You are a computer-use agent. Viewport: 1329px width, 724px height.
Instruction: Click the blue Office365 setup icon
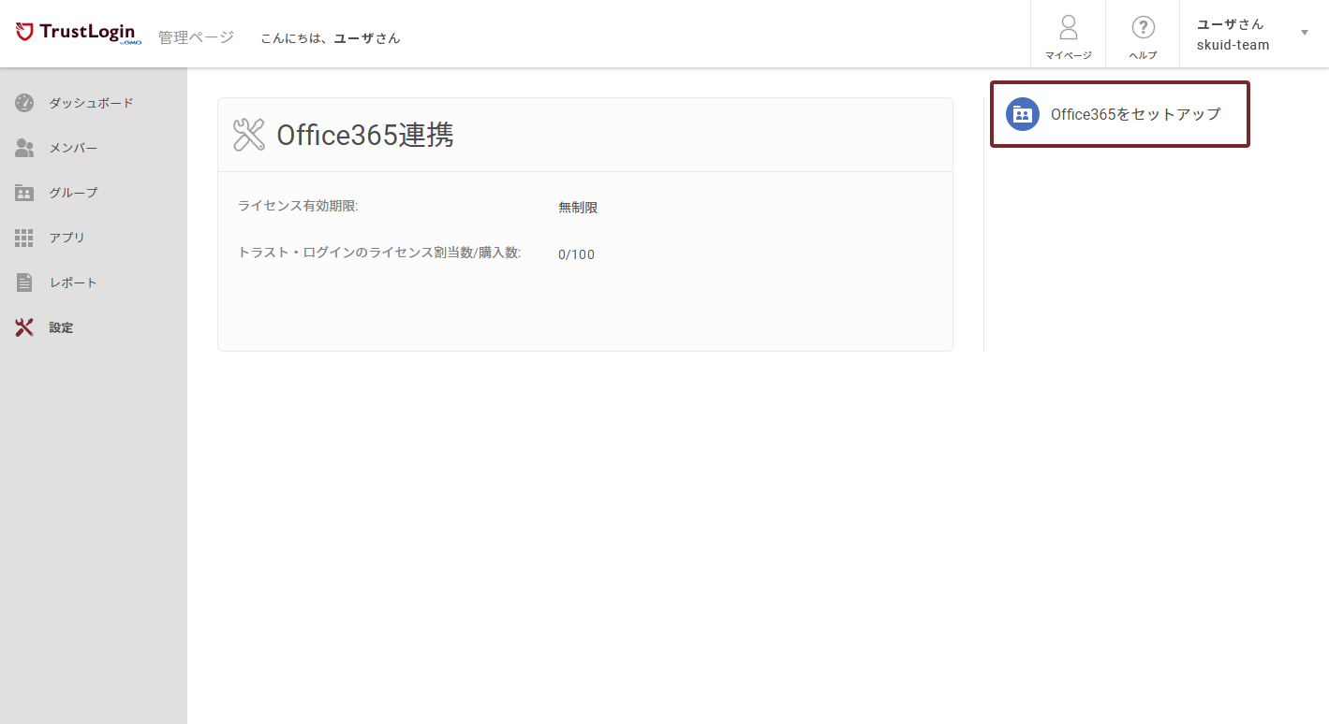(x=1023, y=114)
